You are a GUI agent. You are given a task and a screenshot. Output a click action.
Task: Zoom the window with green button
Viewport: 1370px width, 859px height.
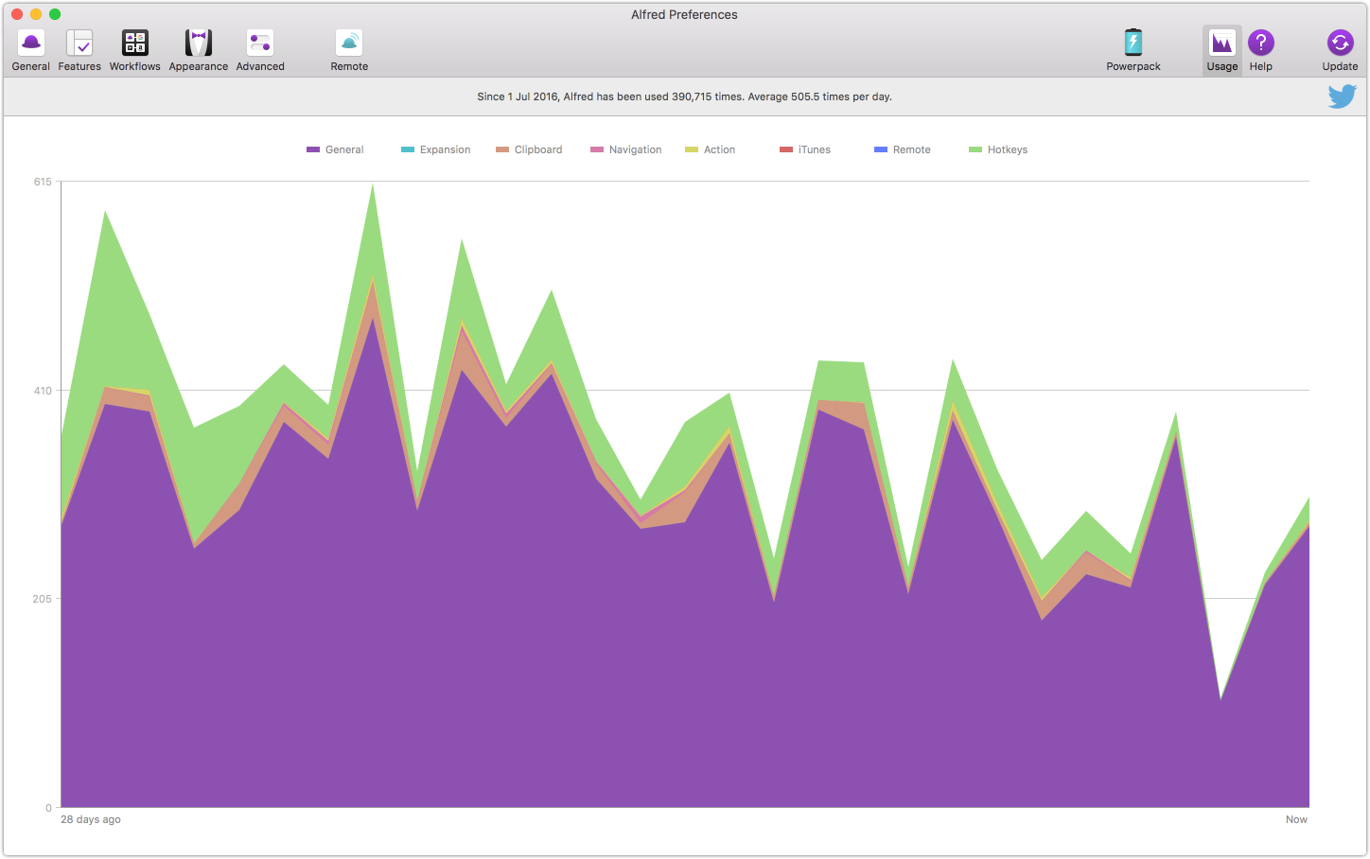pos(55,14)
